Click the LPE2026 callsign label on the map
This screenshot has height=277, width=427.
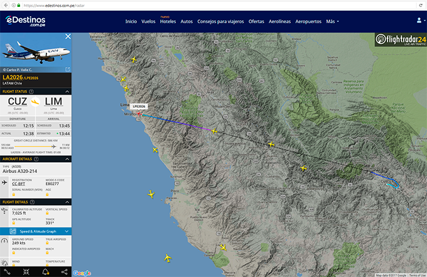[x=139, y=107]
